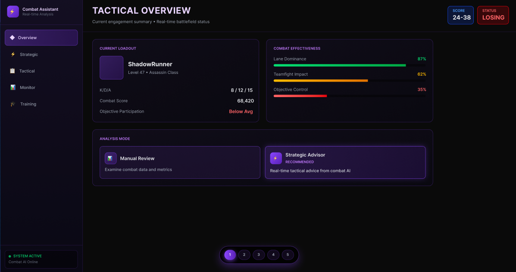Go to page 1 in pagination
Screen dimensions: 516x272
[230, 255]
